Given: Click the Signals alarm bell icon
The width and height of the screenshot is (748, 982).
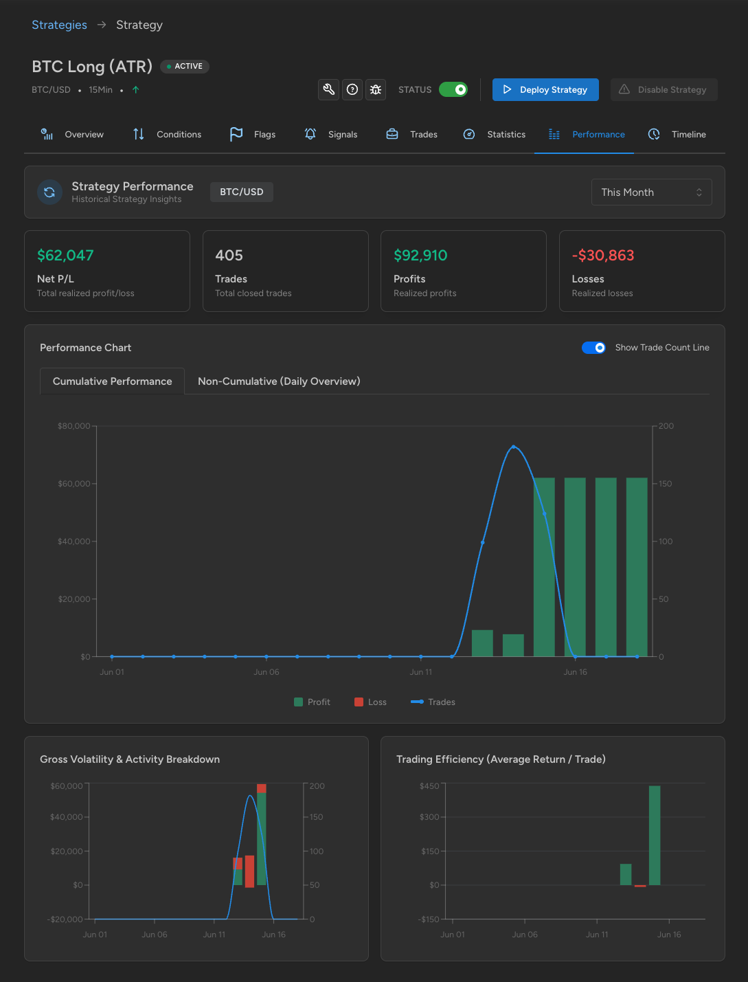Looking at the screenshot, I should click(310, 134).
